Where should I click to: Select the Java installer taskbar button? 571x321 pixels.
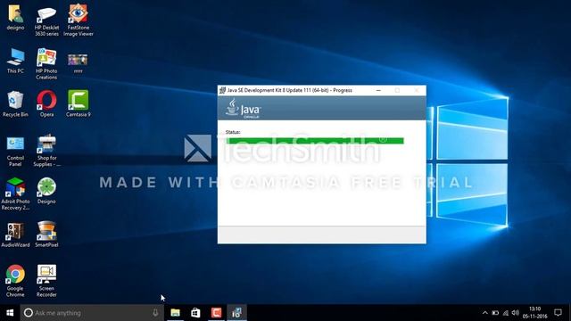point(236,313)
